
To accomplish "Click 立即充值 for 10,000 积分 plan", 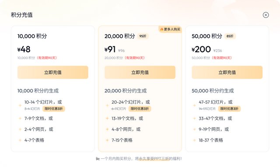I will coord(53,72).
